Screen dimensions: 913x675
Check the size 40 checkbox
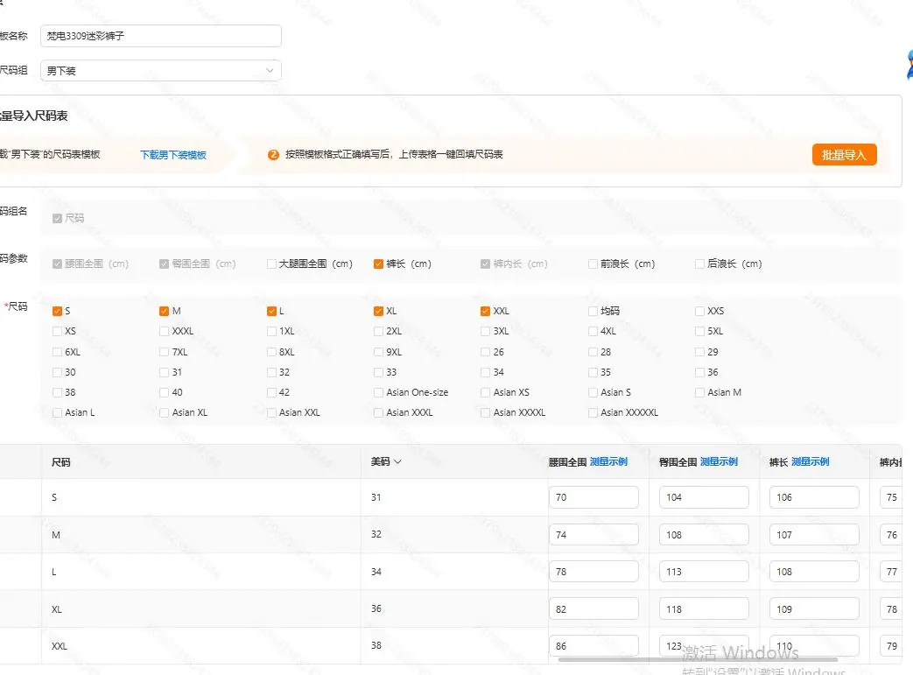165,392
